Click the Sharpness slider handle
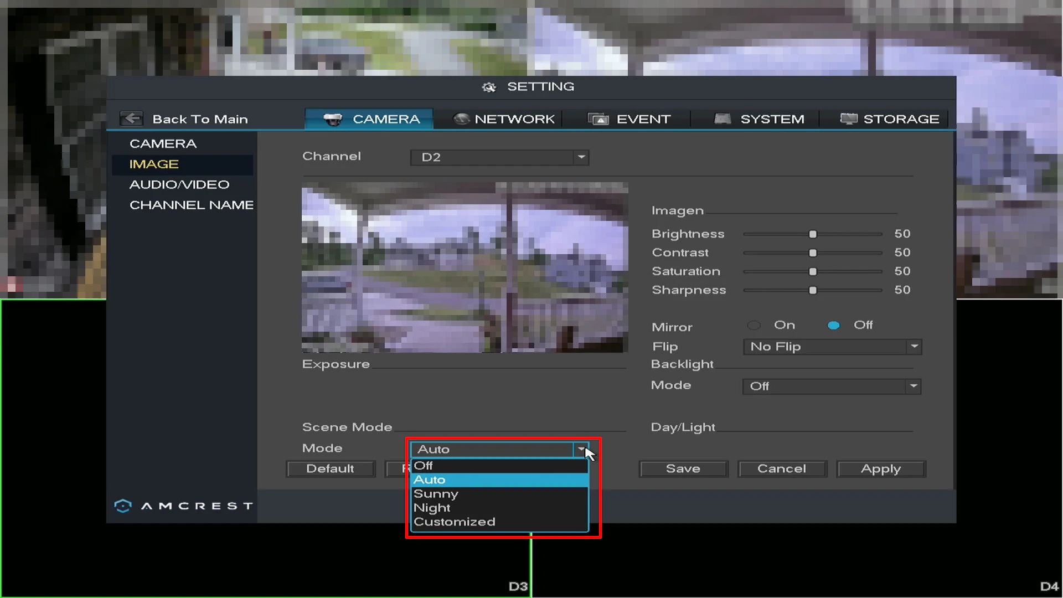 coord(813,291)
